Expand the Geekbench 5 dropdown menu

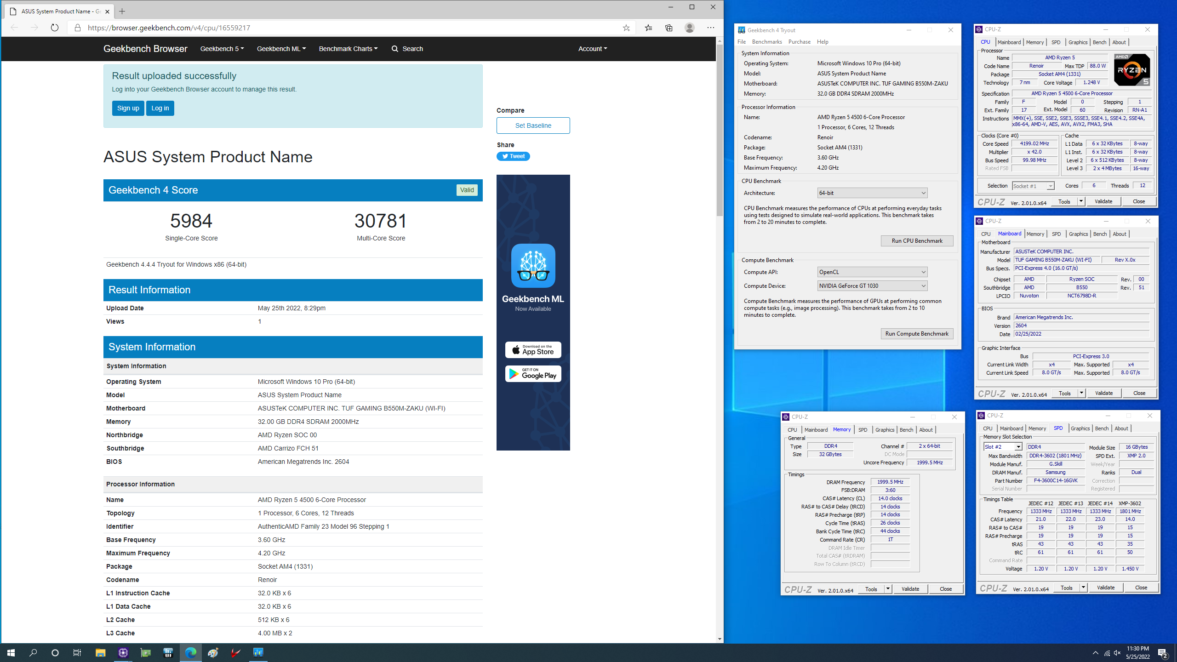(x=222, y=49)
